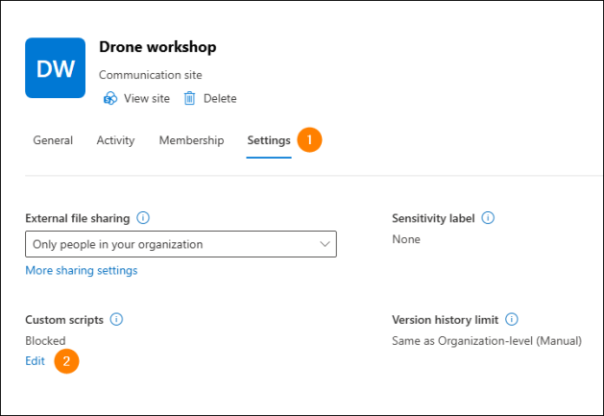Open the View site link

pos(146,98)
